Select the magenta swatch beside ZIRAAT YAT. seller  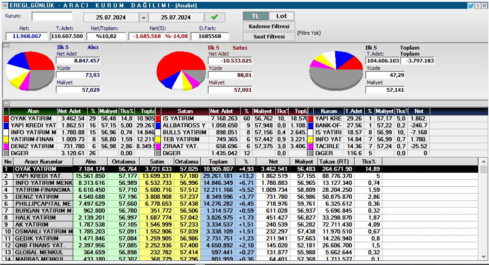point(158,146)
